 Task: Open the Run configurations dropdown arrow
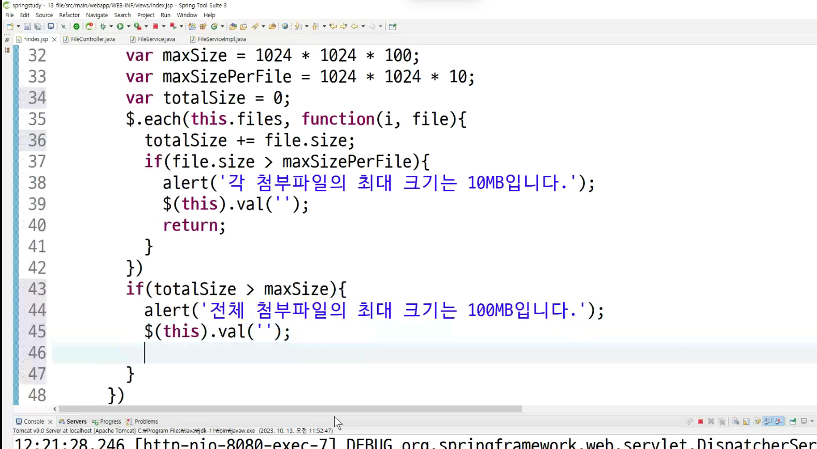pyautogui.click(x=128, y=26)
